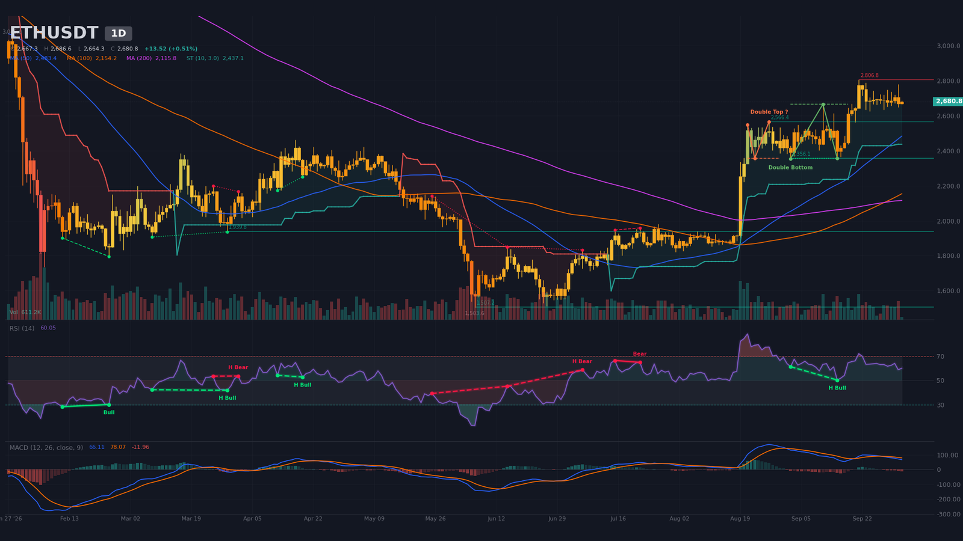Click the "Double Top ?" pattern label

[x=769, y=112]
